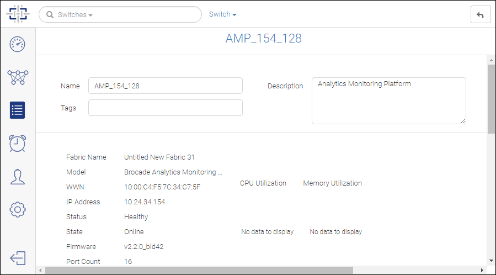Click the search magnifier icon
Viewport: 496px width, 275px height.
[50, 15]
